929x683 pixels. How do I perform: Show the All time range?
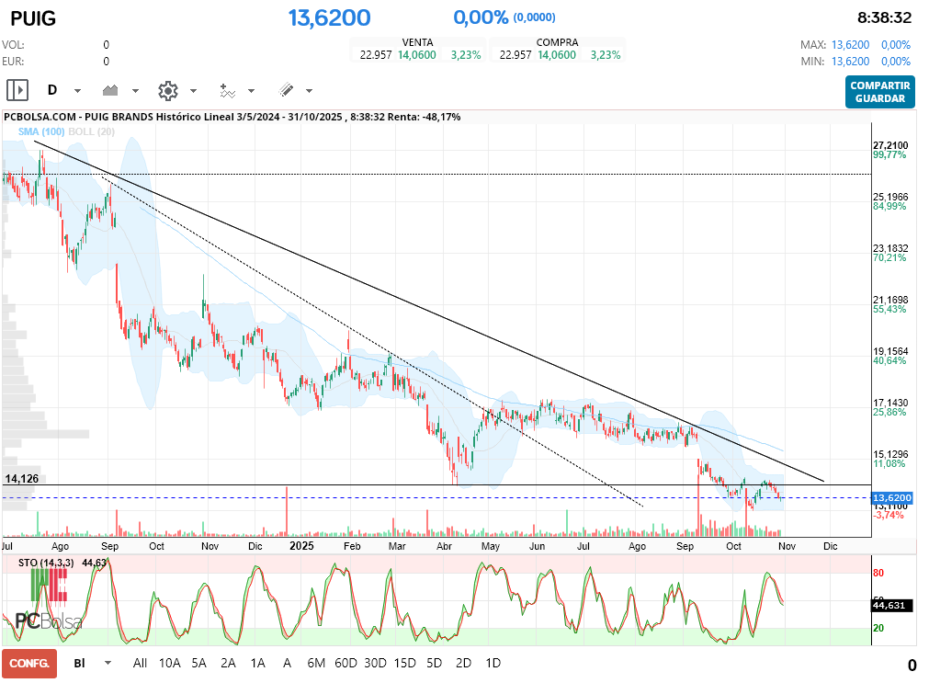[140, 663]
